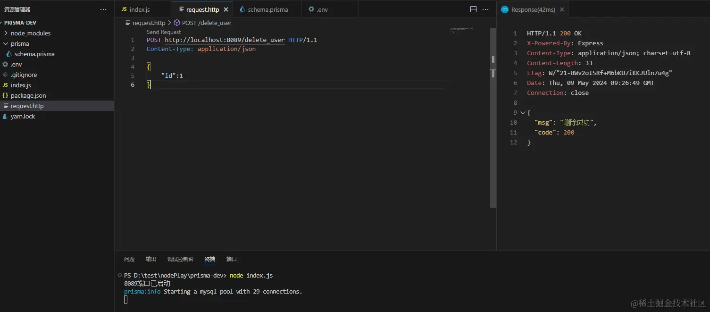Collapse the prisma folder in the explorer
The width and height of the screenshot is (710, 312).
click(x=20, y=43)
